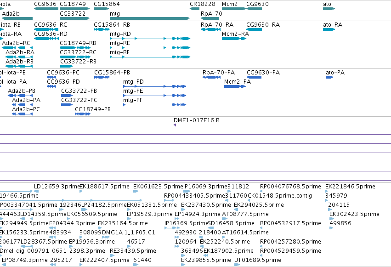Click transcript CG33722-RC

75,57
